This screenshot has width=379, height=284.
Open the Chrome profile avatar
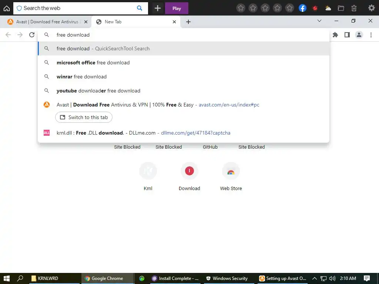coord(359,35)
